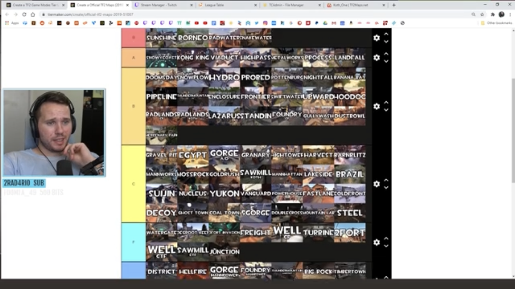This screenshot has height=289, width=515.
Task: Select the Borneo map tile
Action: pos(193,38)
